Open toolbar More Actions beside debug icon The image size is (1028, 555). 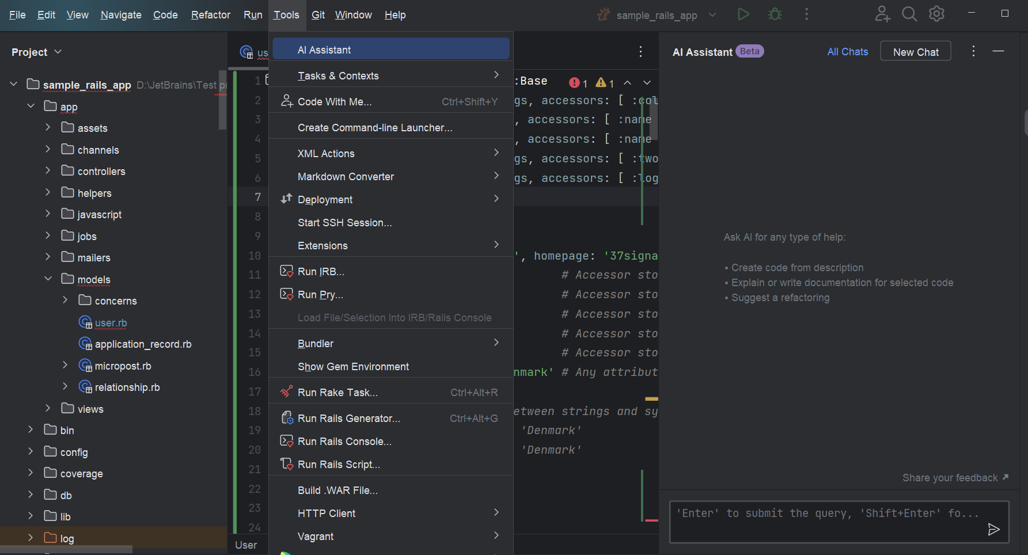point(806,14)
